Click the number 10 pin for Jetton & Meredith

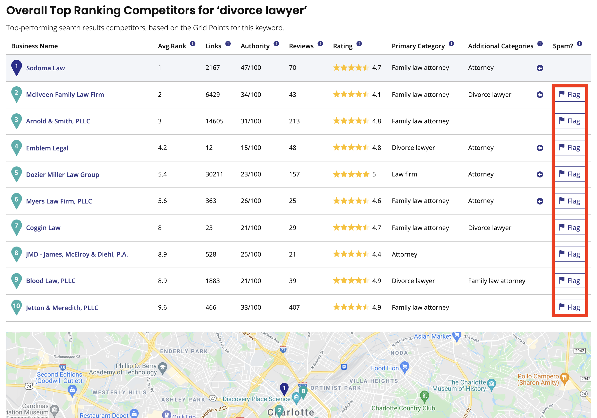coord(16,307)
